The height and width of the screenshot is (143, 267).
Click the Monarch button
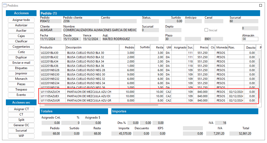click(21, 79)
